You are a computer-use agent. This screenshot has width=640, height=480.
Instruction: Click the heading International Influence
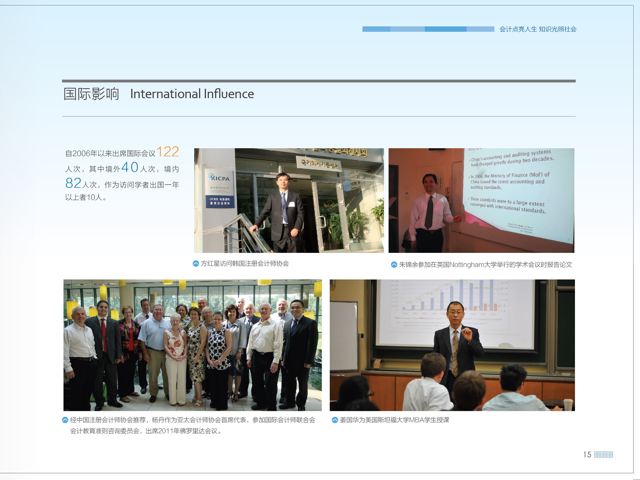click(192, 94)
